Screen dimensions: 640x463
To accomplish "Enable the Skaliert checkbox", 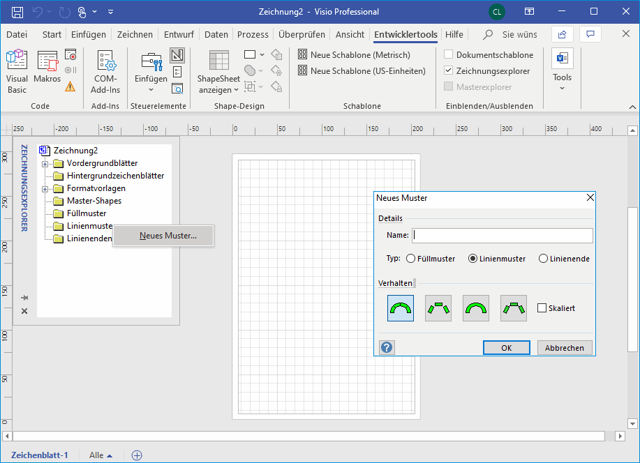I will click(x=542, y=308).
